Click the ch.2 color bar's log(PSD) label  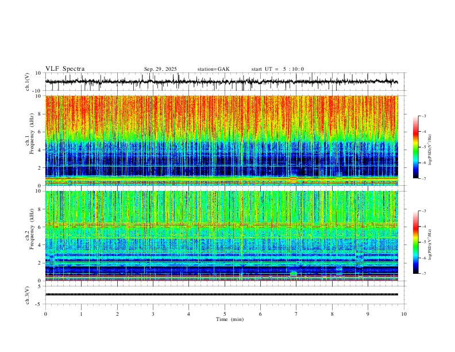pyautogui.click(x=430, y=244)
